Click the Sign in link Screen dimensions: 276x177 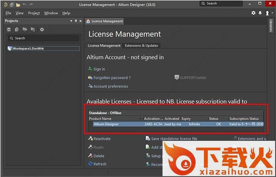click(99, 69)
